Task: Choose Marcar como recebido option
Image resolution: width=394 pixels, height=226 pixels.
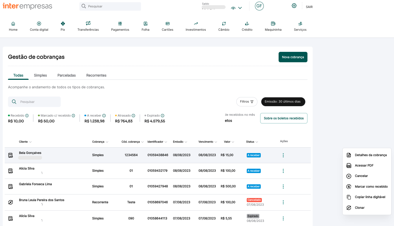Action: (x=367, y=187)
